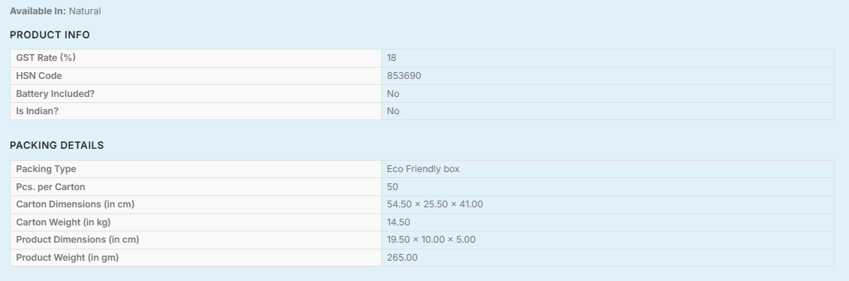This screenshot has height=281, width=849.
Task: Select the HSN code value 853690
Action: pyautogui.click(x=404, y=76)
